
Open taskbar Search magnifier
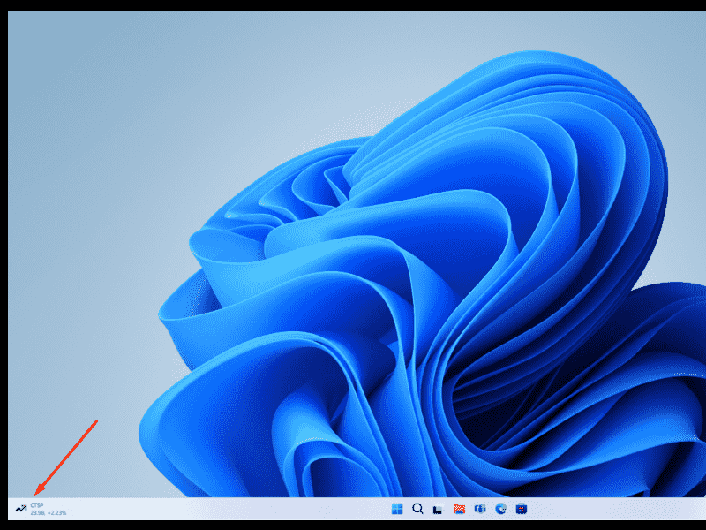click(x=417, y=509)
